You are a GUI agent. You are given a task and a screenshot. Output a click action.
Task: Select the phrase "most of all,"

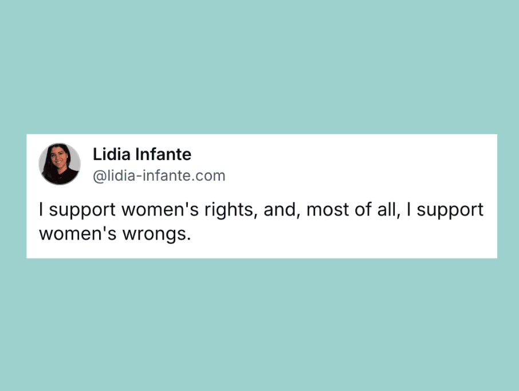coord(353,210)
